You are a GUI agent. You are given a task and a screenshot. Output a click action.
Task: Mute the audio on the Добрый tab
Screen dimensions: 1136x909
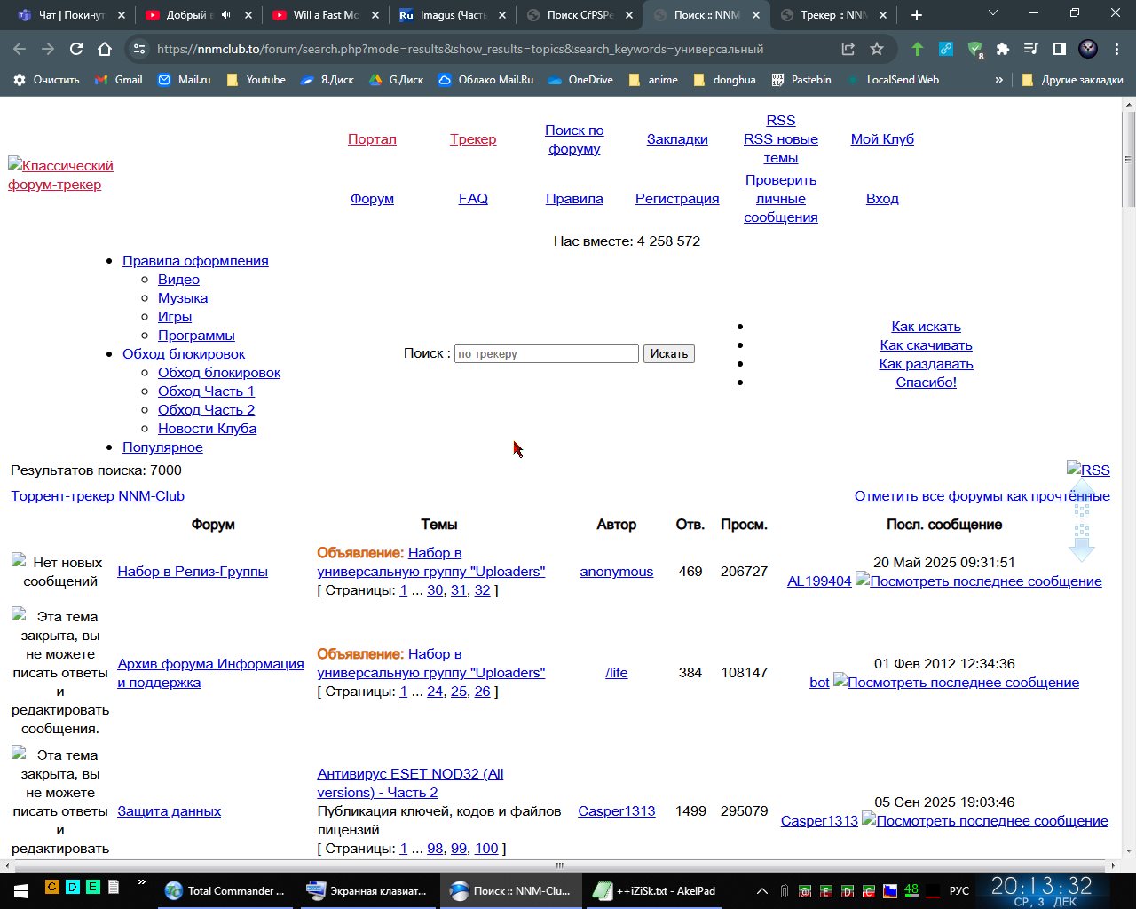tap(225, 15)
